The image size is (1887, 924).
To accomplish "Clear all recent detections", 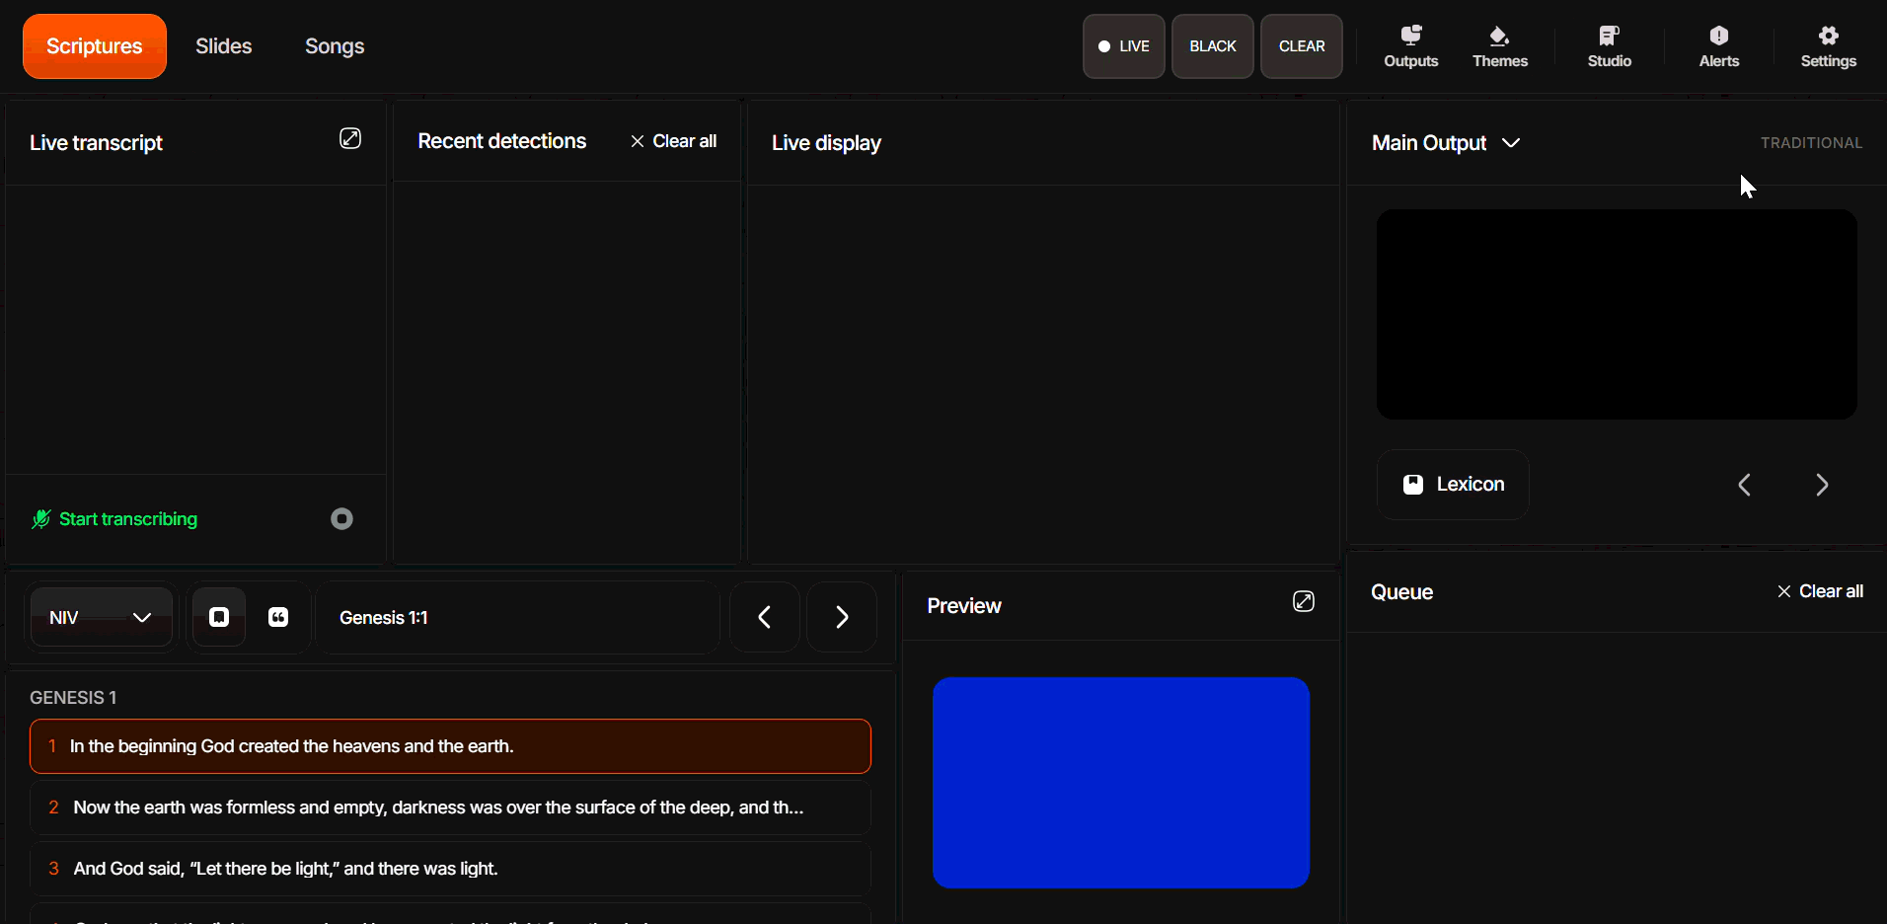I will point(673,141).
